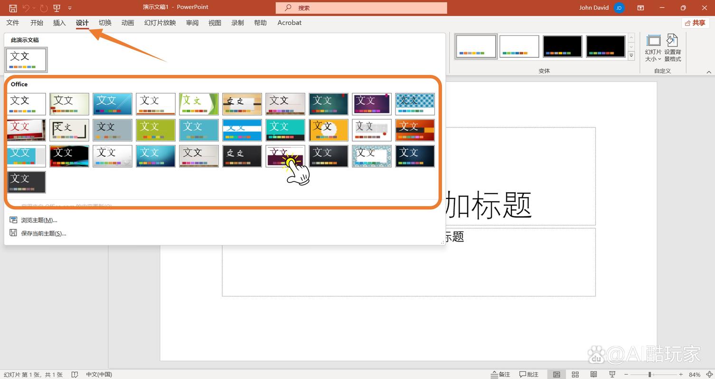Open the 录制 tab
This screenshot has height=379, width=715.
237,23
